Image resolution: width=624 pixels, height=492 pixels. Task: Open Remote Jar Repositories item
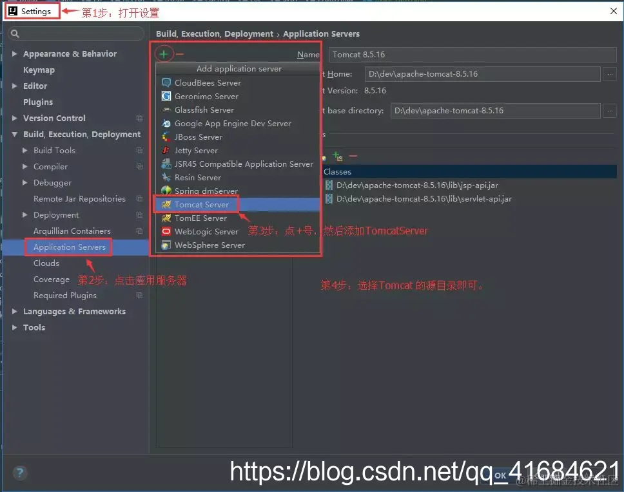[79, 199]
